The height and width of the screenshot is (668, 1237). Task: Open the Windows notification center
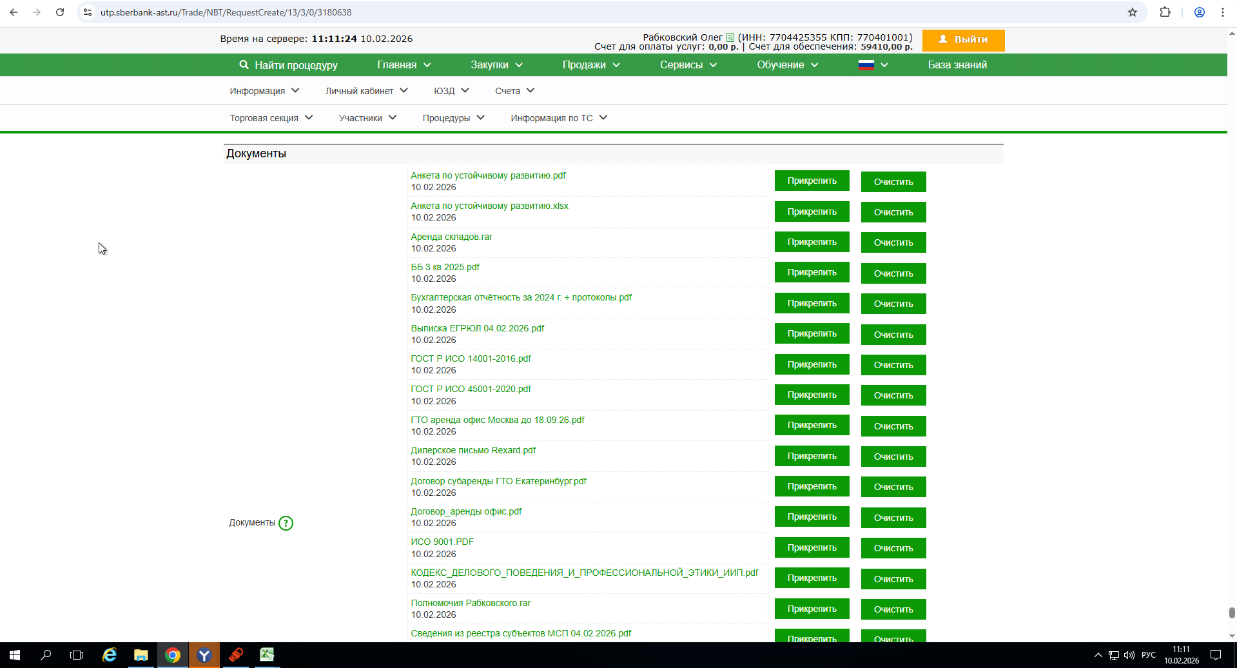[1216, 655]
